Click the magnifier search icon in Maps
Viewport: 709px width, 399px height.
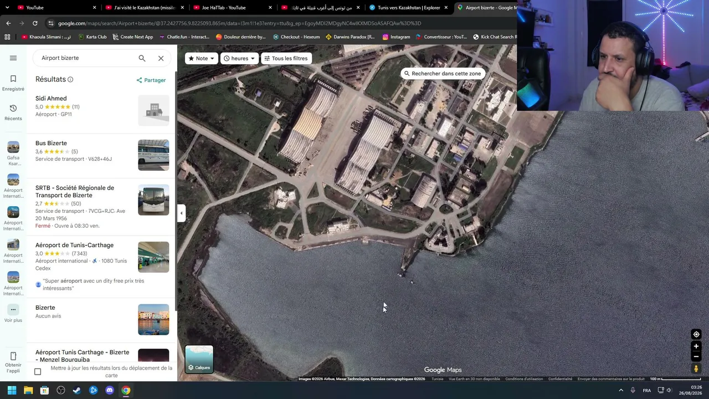click(142, 58)
